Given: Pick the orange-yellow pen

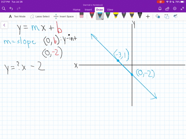Looking at the screenshot, I should 132,15.
